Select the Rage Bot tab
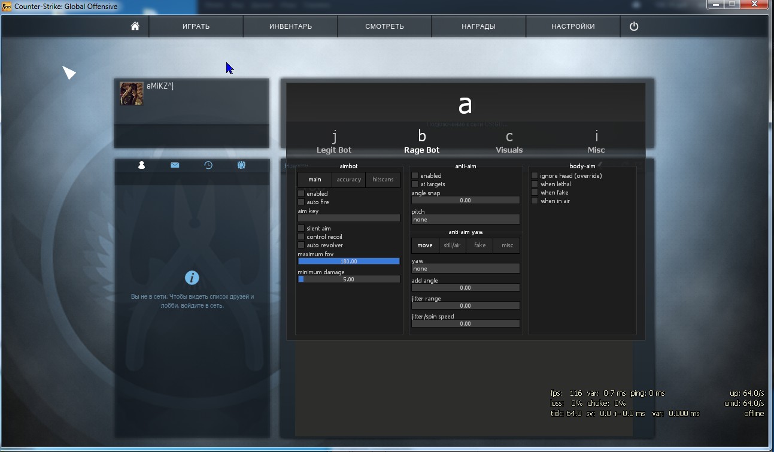The width and height of the screenshot is (774, 452). click(422, 142)
